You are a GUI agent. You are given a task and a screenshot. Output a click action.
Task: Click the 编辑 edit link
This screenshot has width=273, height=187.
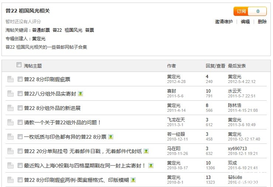pos(245,22)
